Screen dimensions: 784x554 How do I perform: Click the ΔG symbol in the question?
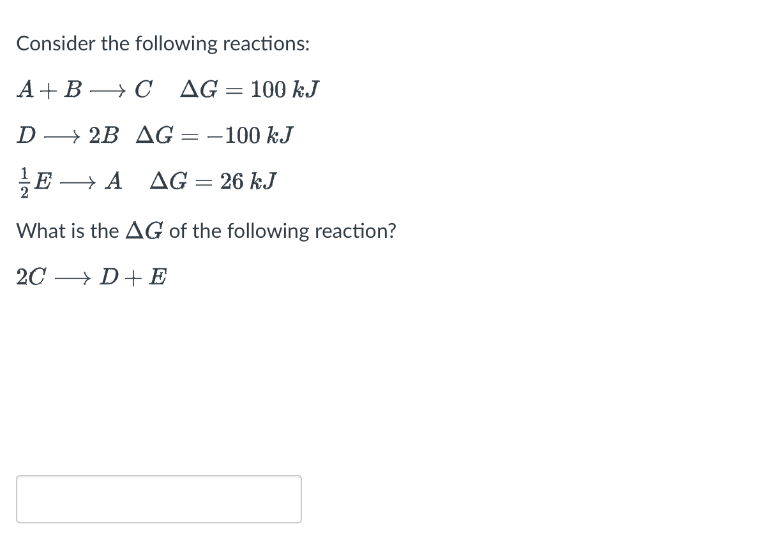(x=145, y=231)
